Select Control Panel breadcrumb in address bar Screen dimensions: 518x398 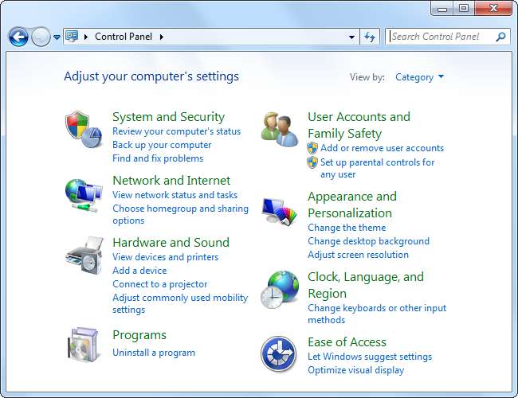click(124, 37)
